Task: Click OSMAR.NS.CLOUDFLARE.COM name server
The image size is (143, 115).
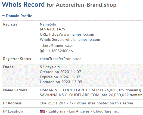Action: (x=67, y=90)
